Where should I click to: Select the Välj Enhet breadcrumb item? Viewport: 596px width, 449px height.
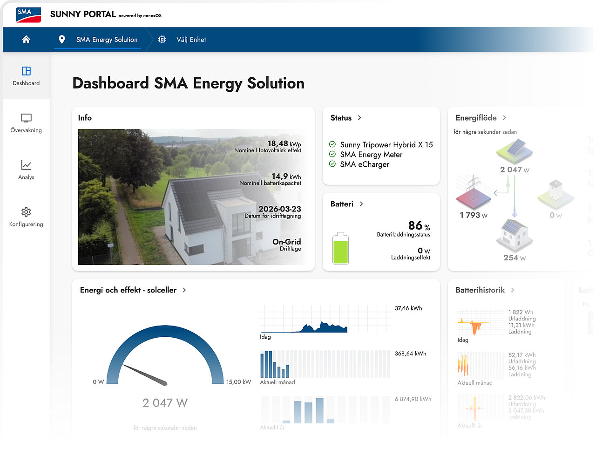tap(191, 40)
